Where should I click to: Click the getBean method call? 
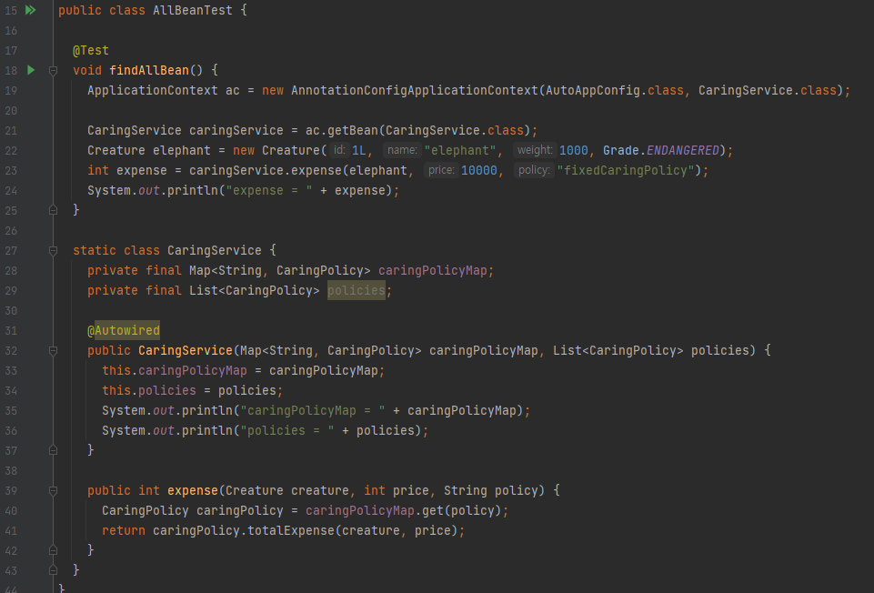tap(353, 130)
